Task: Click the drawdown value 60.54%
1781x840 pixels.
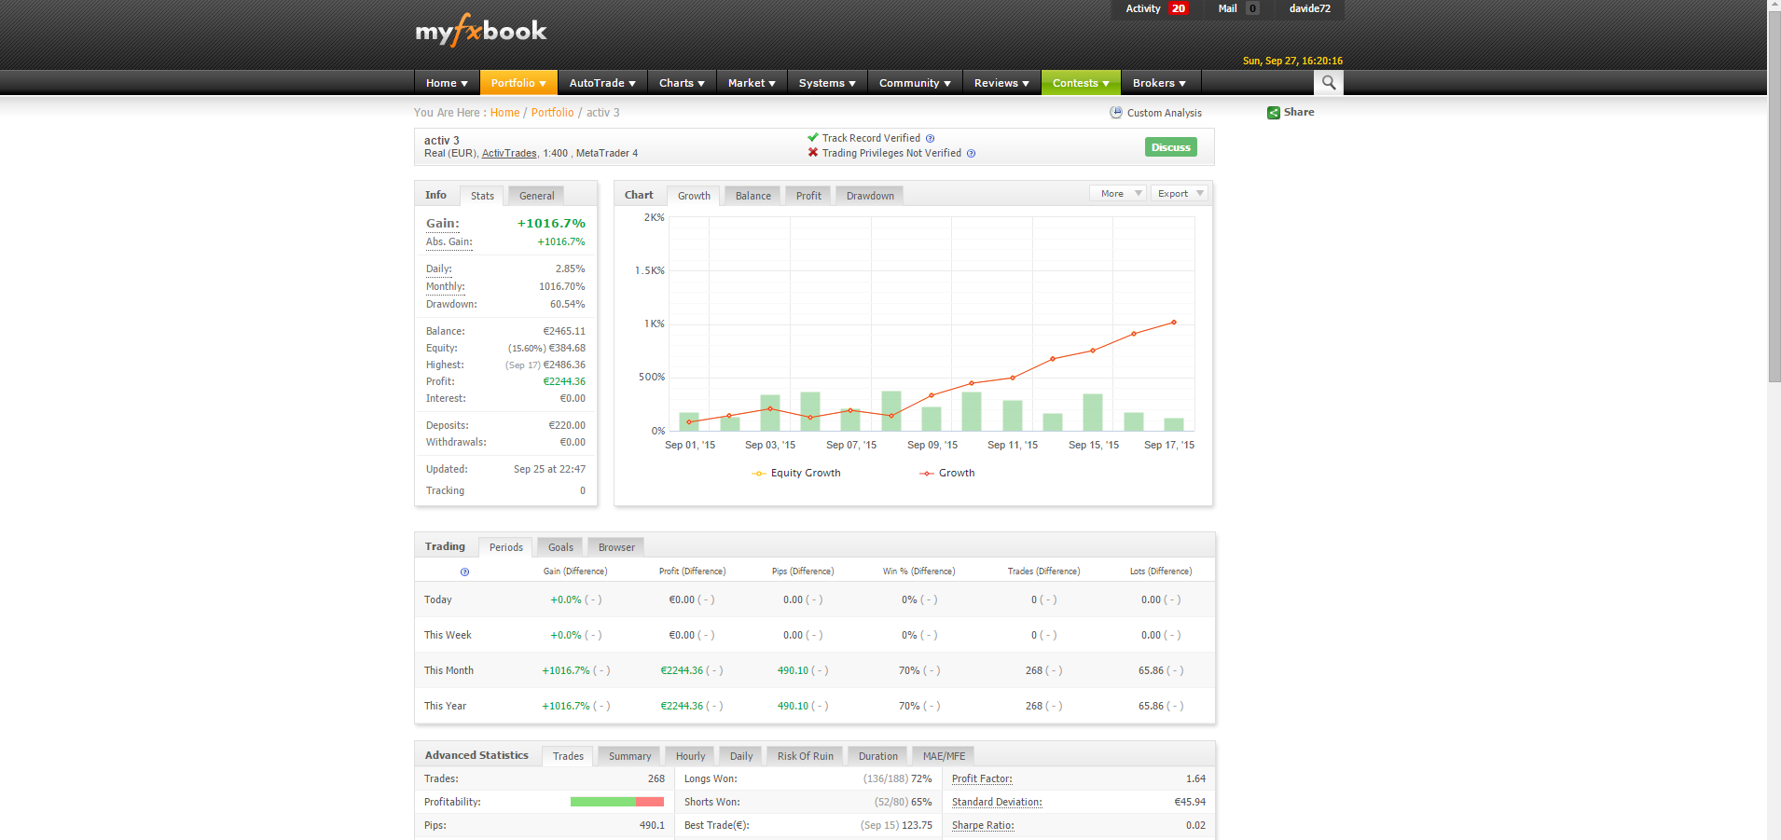Action: (568, 305)
